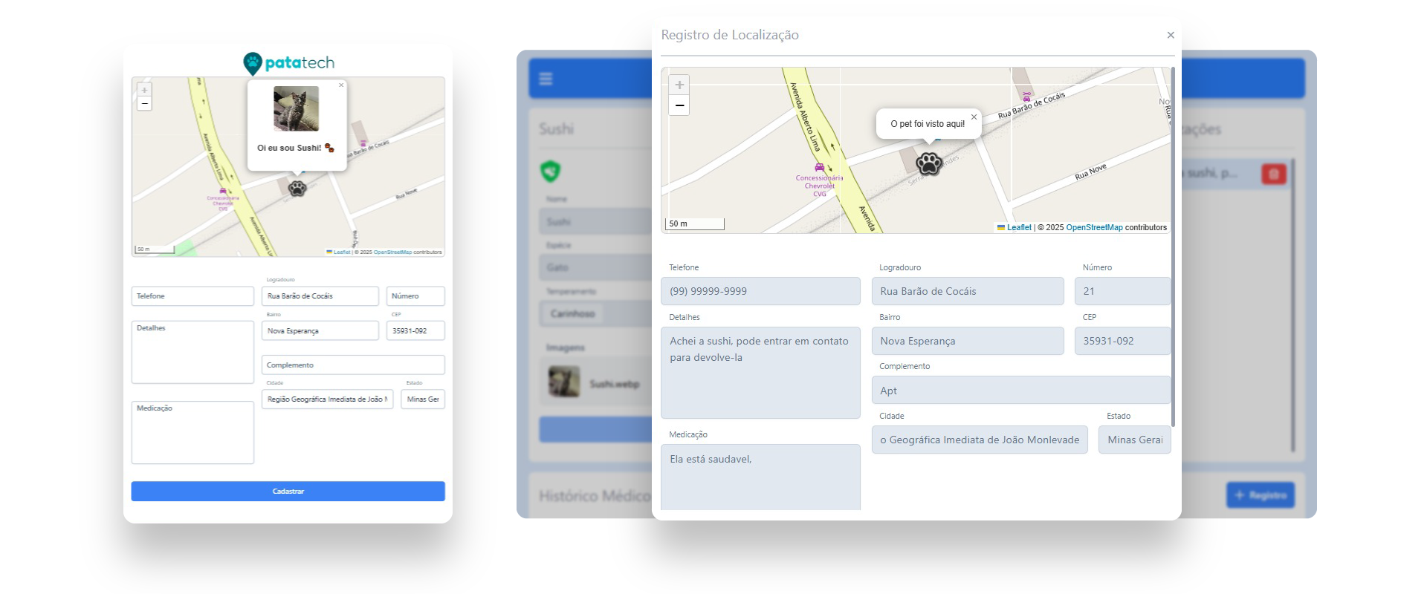Open the blue hamburger menu

point(546,79)
